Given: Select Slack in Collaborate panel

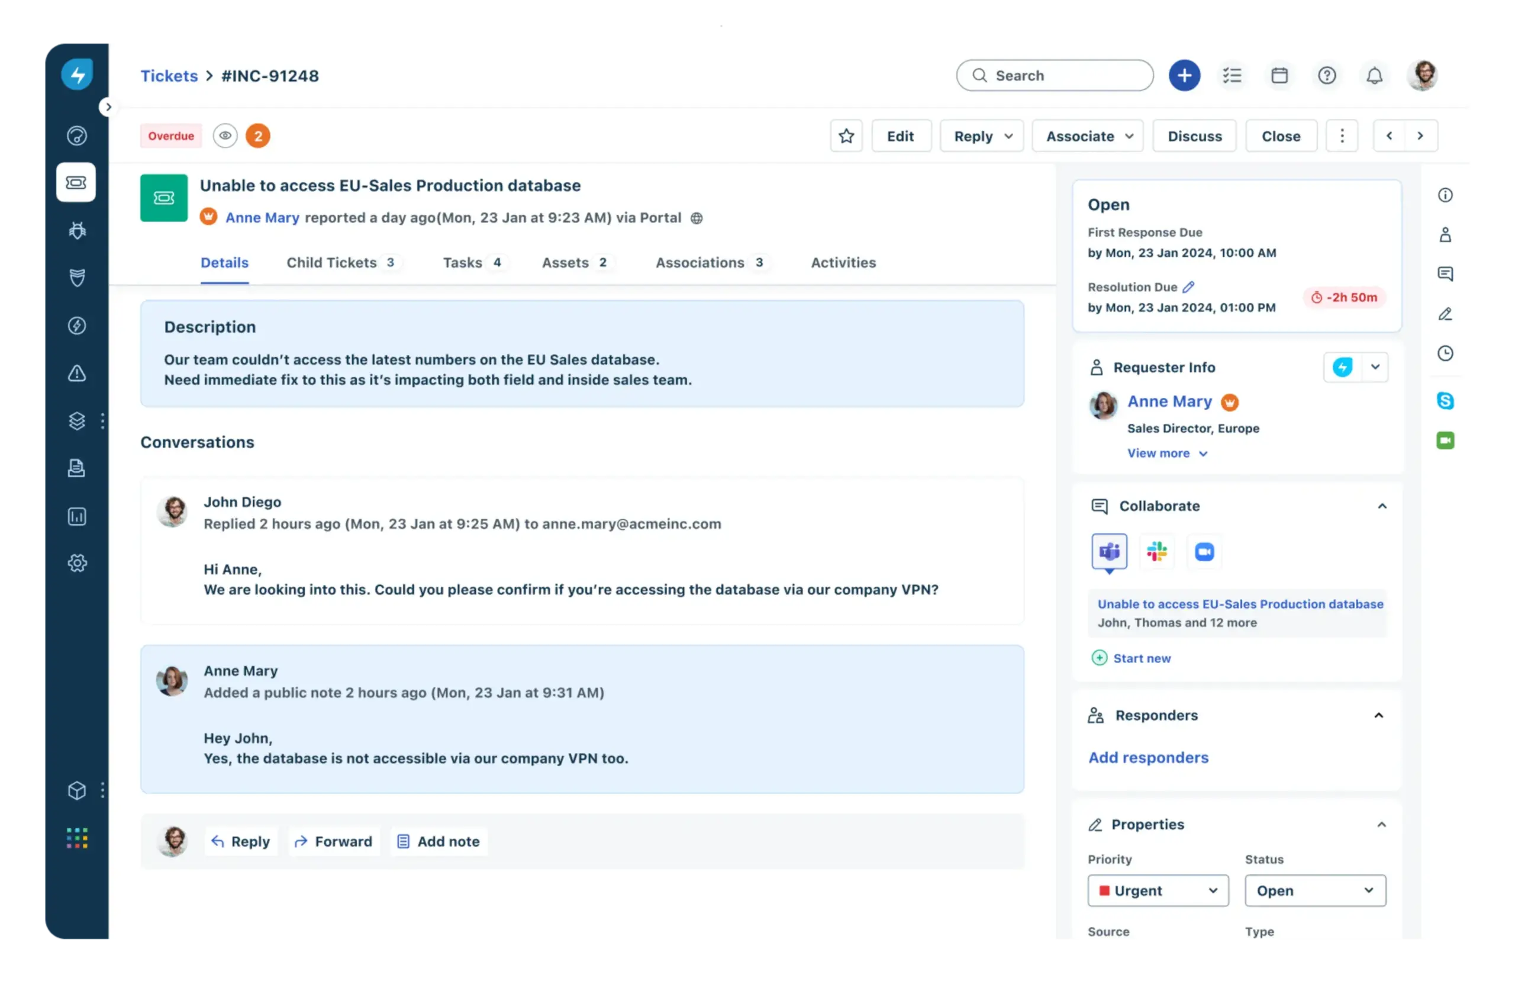Looking at the screenshot, I should [x=1156, y=551].
